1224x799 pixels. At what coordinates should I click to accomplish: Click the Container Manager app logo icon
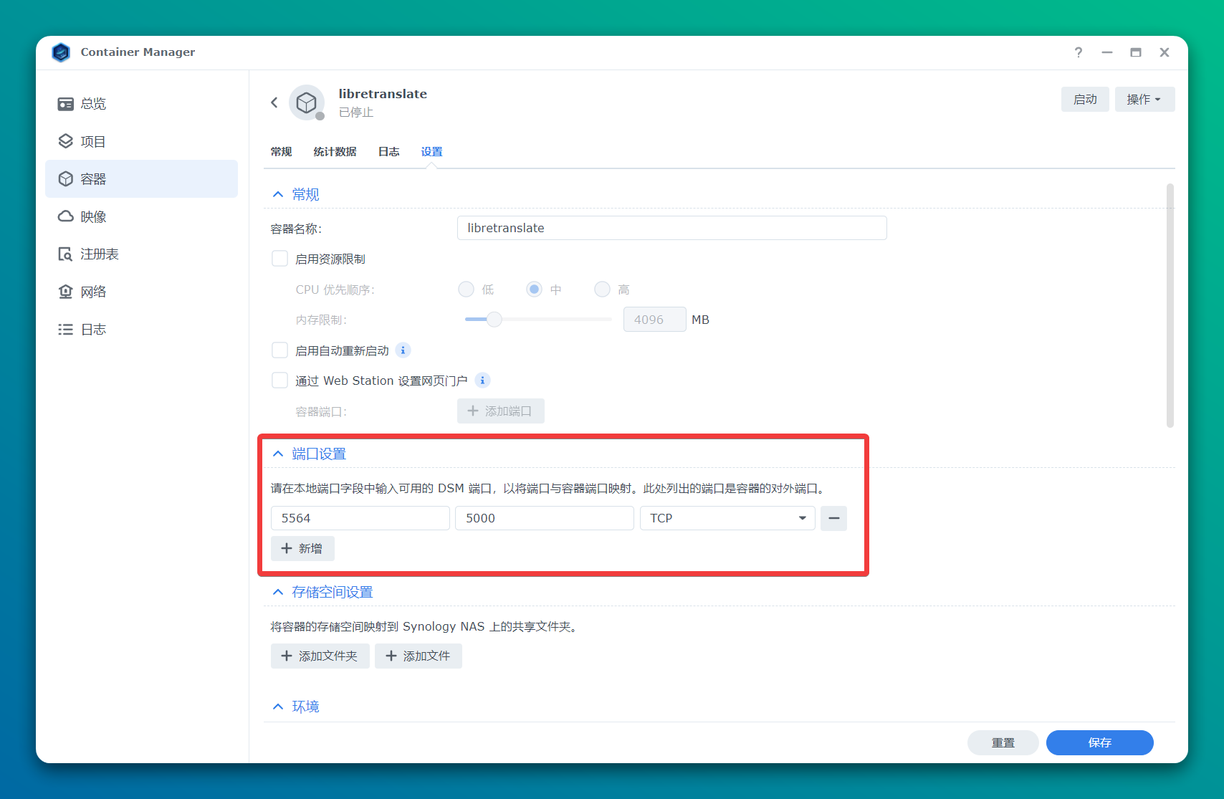[62, 52]
